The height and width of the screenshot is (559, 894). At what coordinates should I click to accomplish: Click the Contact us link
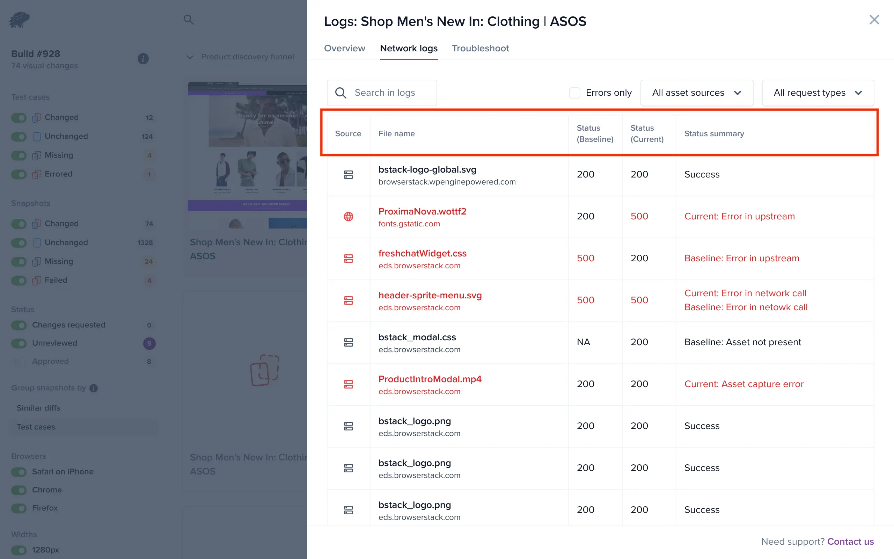(850, 541)
